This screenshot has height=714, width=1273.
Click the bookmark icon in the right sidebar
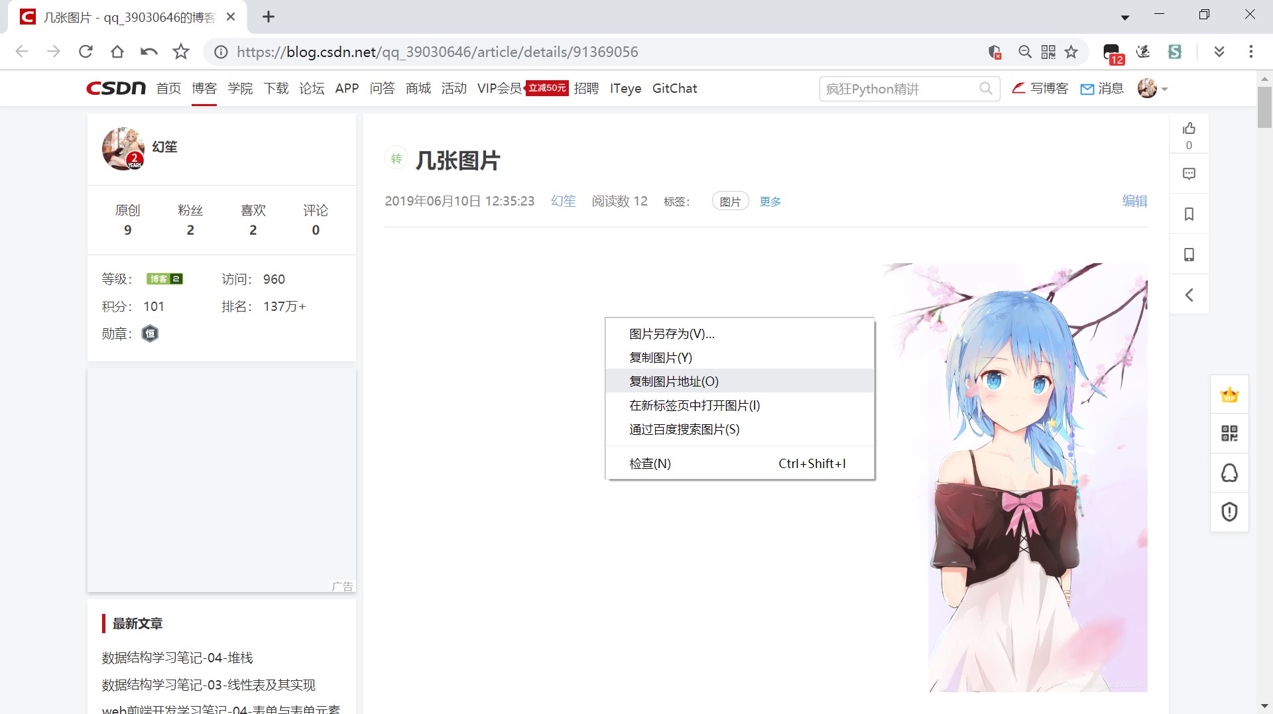(1189, 213)
